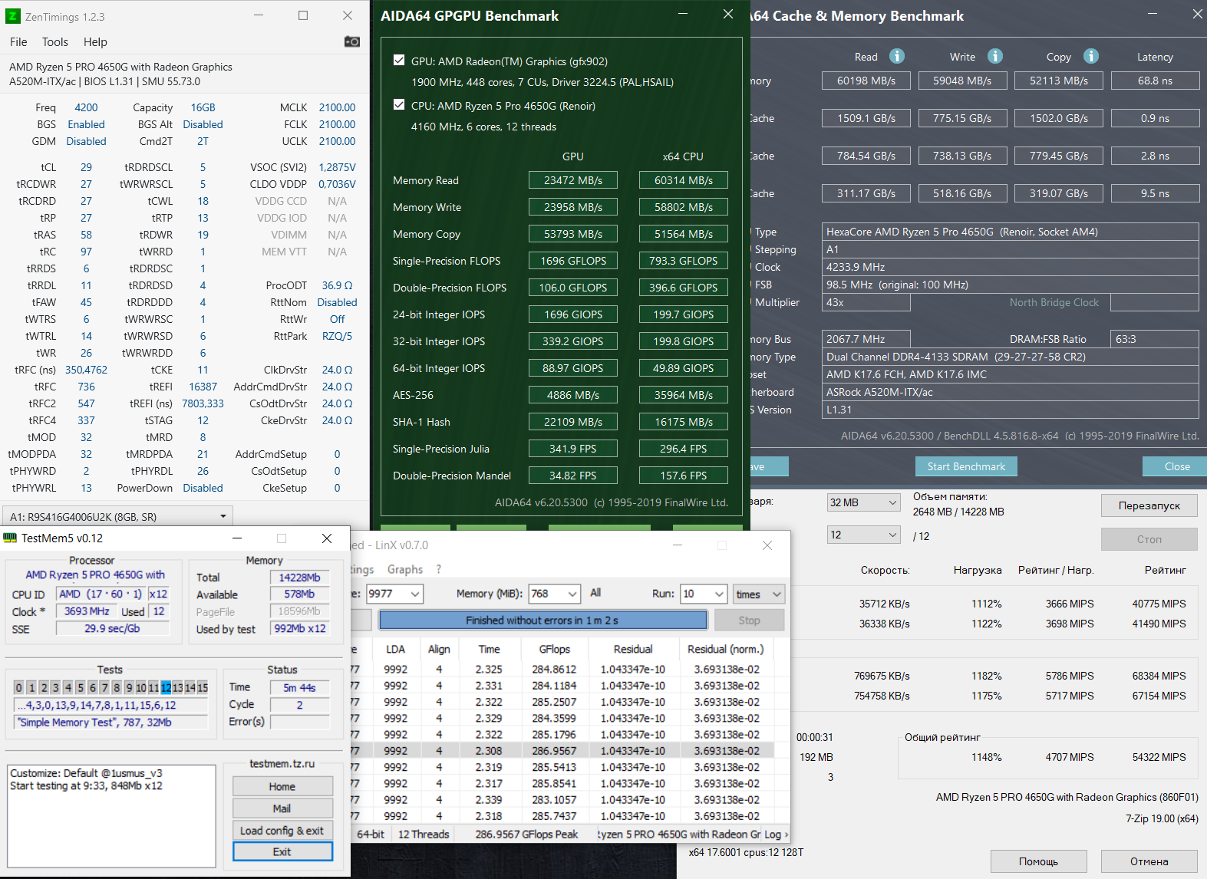Click the Стоп button in 7-Zip benchmark
The width and height of the screenshot is (1207, 879).
click(x=1149, y=539)
